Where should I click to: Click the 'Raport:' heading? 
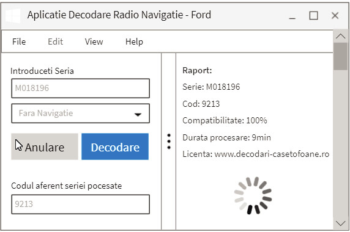coord(197,71)
